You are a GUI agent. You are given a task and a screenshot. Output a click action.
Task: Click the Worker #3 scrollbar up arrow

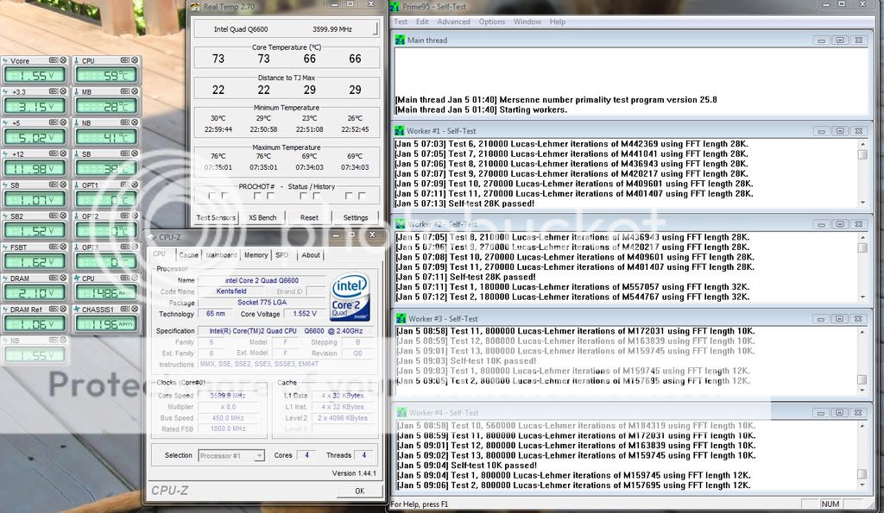pyautogui.click(x=862, y=332)
